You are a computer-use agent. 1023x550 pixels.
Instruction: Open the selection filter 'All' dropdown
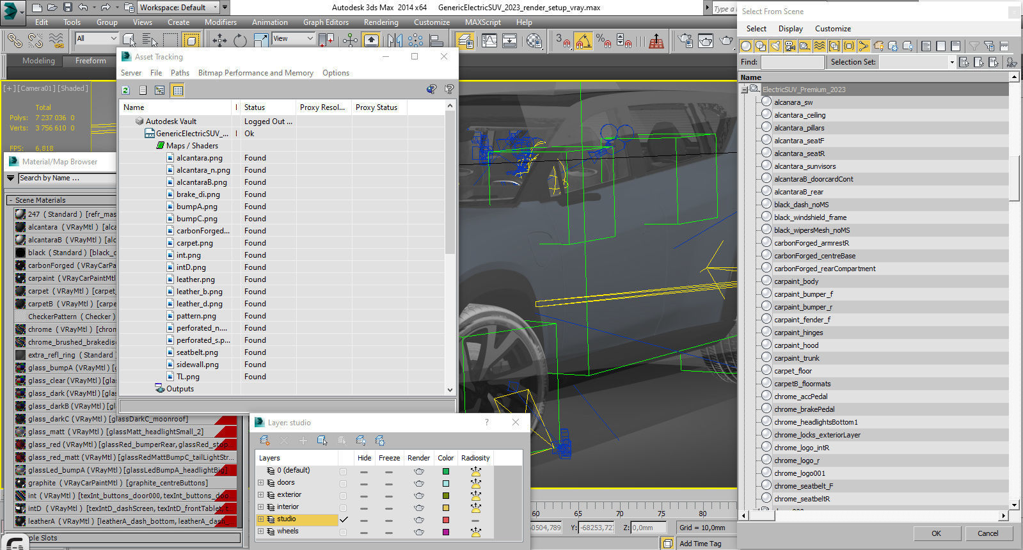(97, 39)
